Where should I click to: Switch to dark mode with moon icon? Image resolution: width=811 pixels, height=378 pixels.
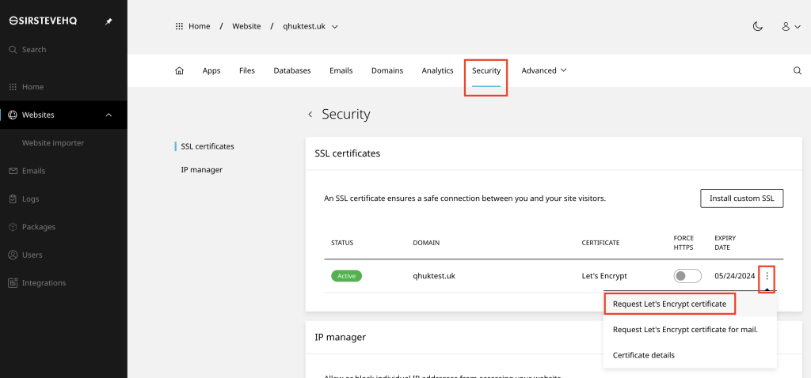point(758,26)
